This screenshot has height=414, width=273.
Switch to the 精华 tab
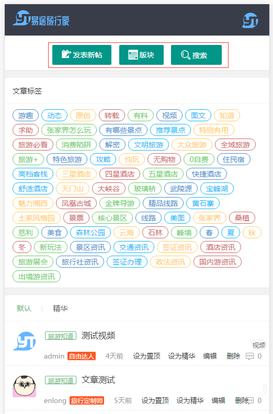pyautogui.click(x=60, y=308)
